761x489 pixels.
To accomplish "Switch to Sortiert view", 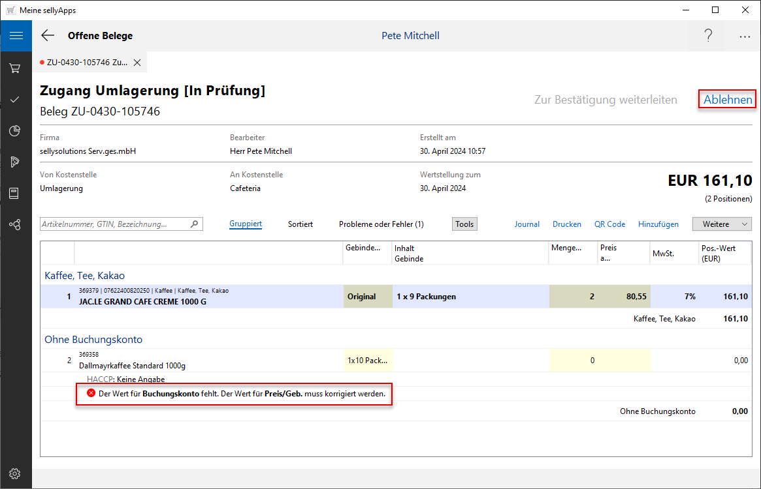I will [x=300, y=224].
